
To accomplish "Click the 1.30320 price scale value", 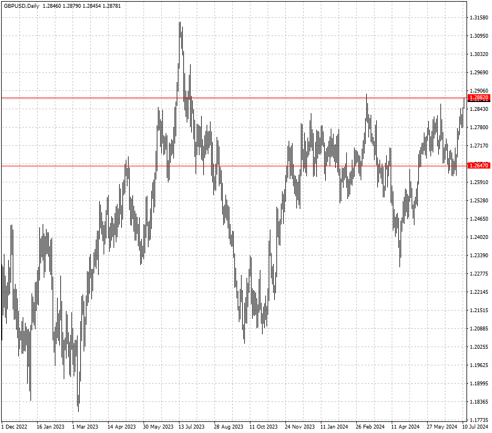I will point(479,54).
